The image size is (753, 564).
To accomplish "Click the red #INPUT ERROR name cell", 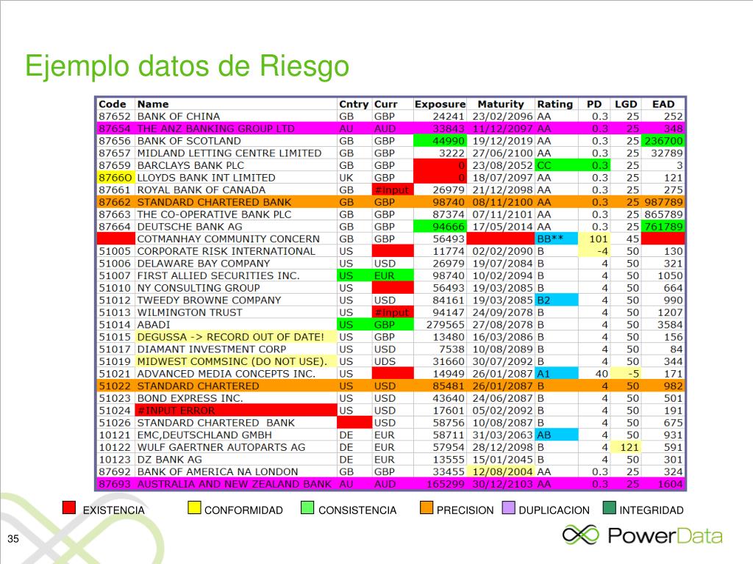I will 236,411.
